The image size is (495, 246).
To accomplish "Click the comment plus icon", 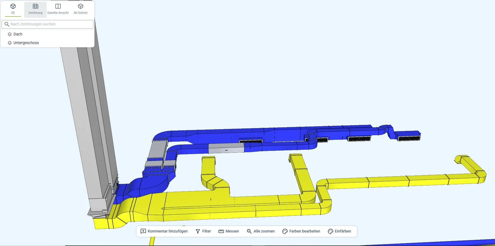I will (143, 231).
